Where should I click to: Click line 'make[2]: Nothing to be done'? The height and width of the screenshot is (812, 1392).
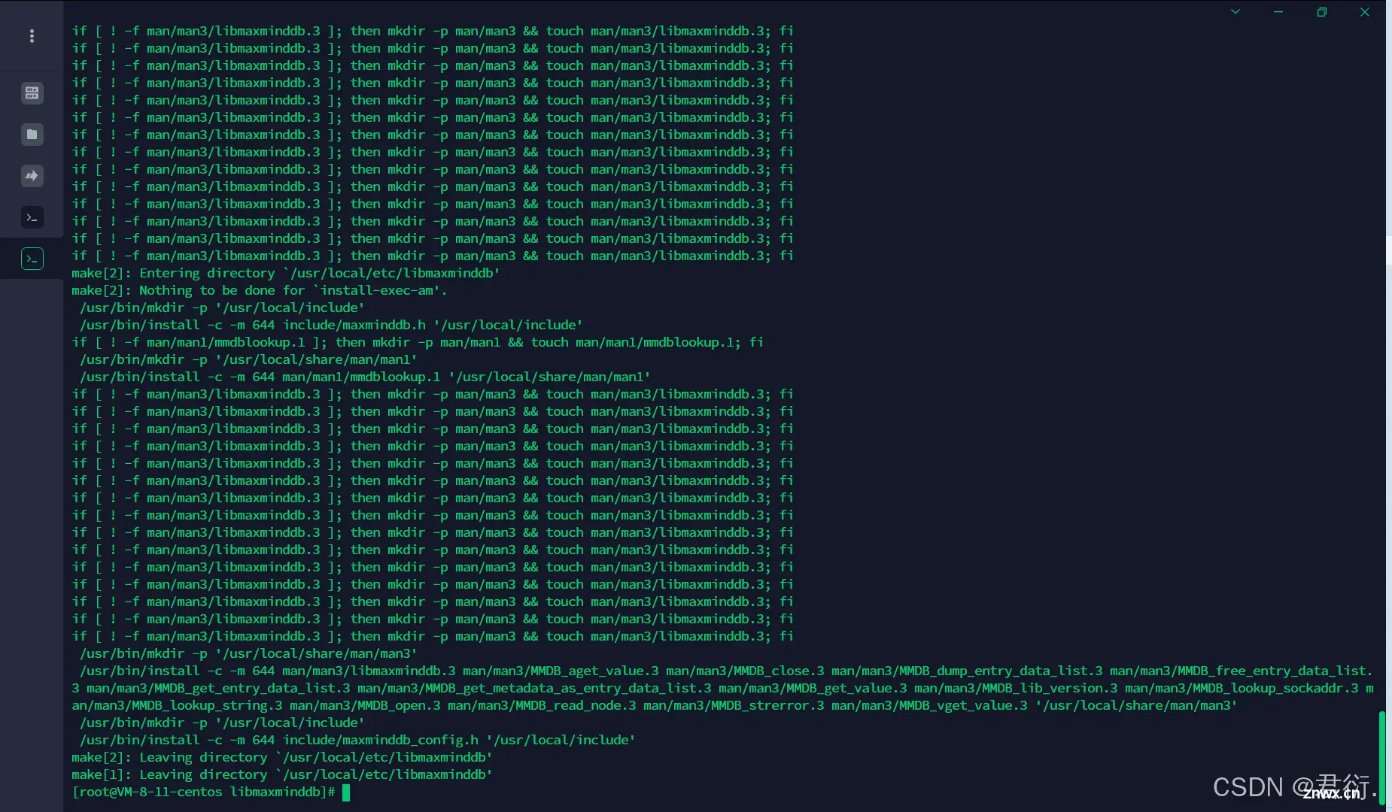tap(260, 290)
